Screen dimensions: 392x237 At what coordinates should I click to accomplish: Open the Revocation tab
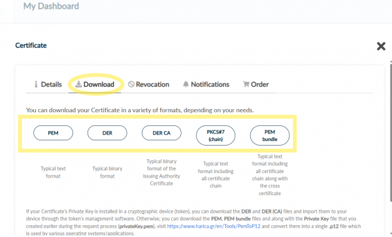click(x=149, y=84)
